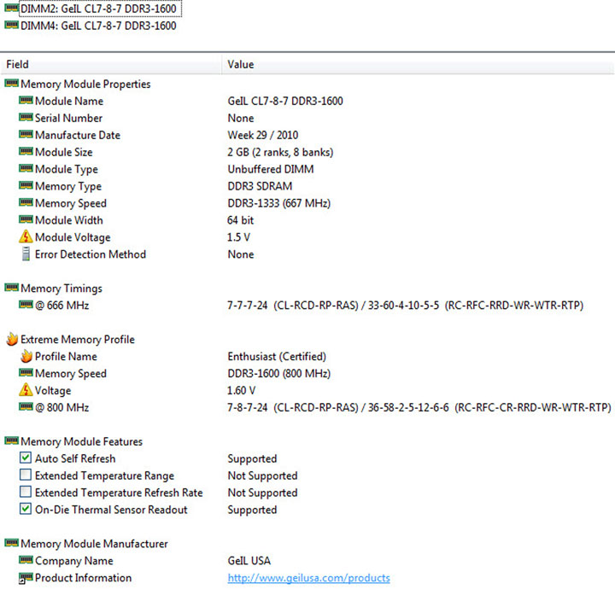Click the Profile Name flame icon
Viewport: 615px width, 595px height.
tap(26, 356)
